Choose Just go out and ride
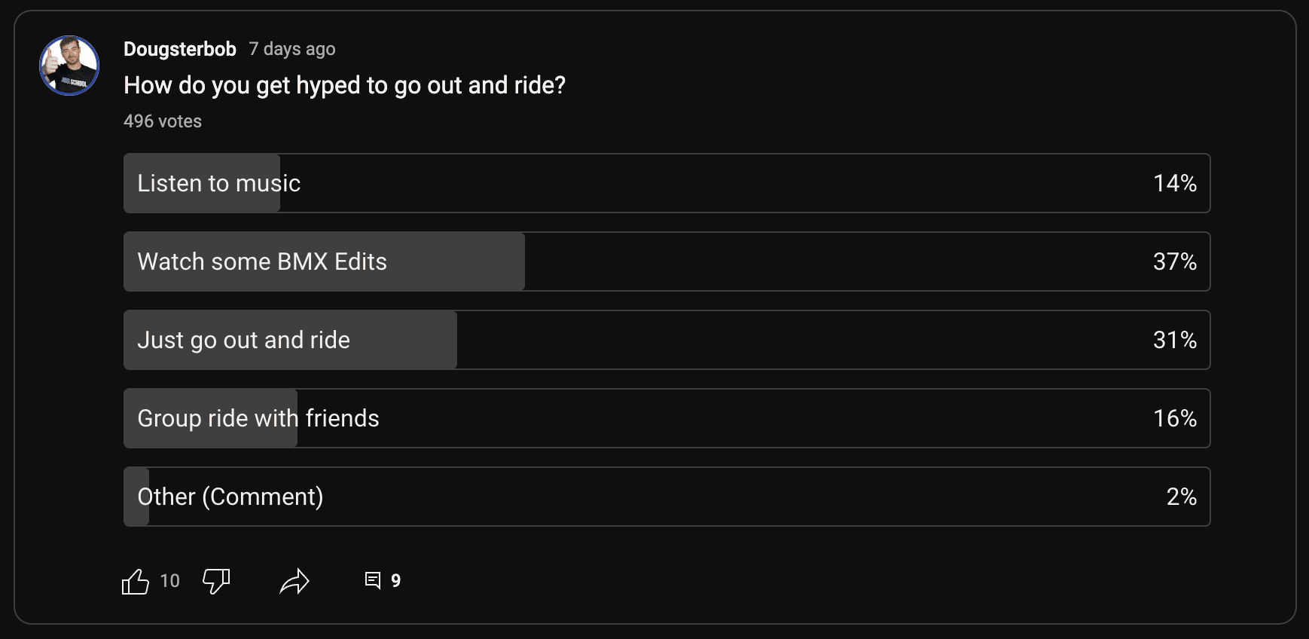The width and height of the screenshot is (1309, 639). 667,340
